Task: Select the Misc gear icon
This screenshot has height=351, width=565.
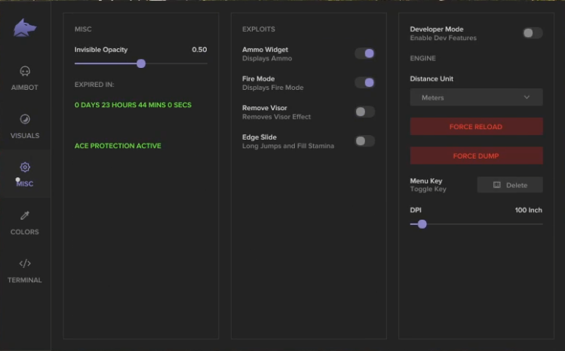Action: 25,167
